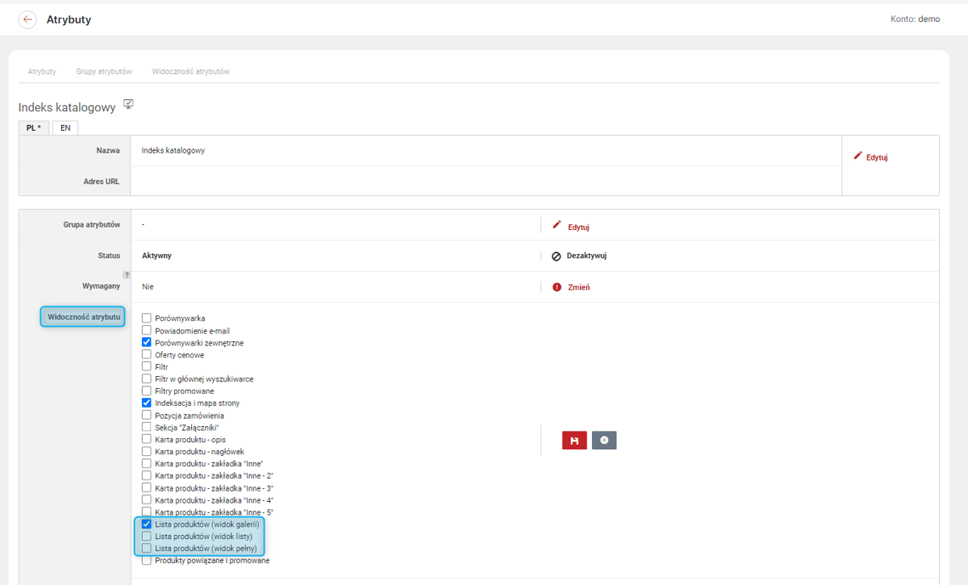Screen dimensions: 968x585
Task: Uncheck Lista produktów (widok galerii)
Action: pos(147,524)
